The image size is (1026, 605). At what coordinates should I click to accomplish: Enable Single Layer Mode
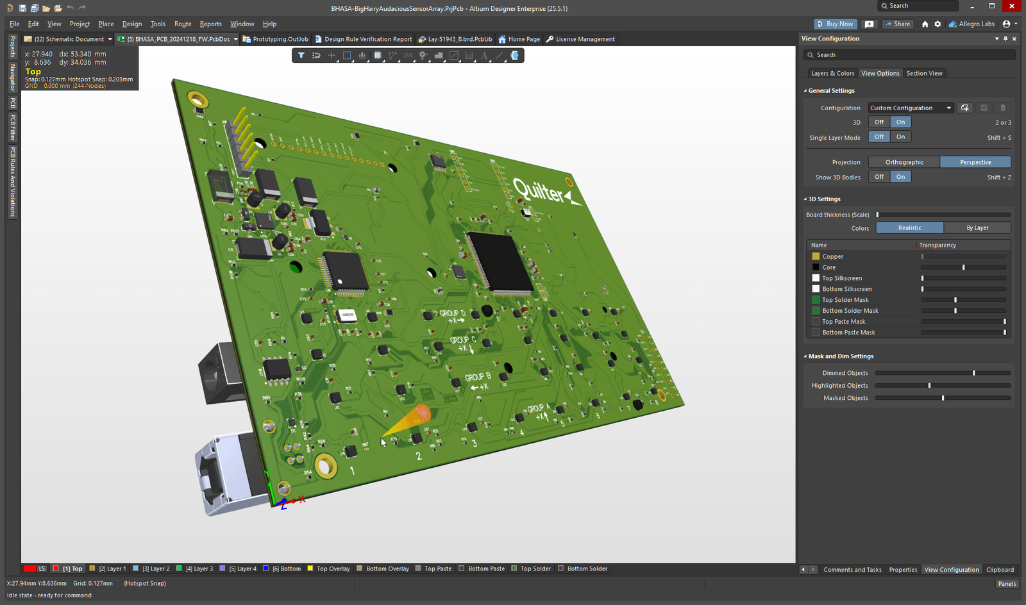pos(900,137)
